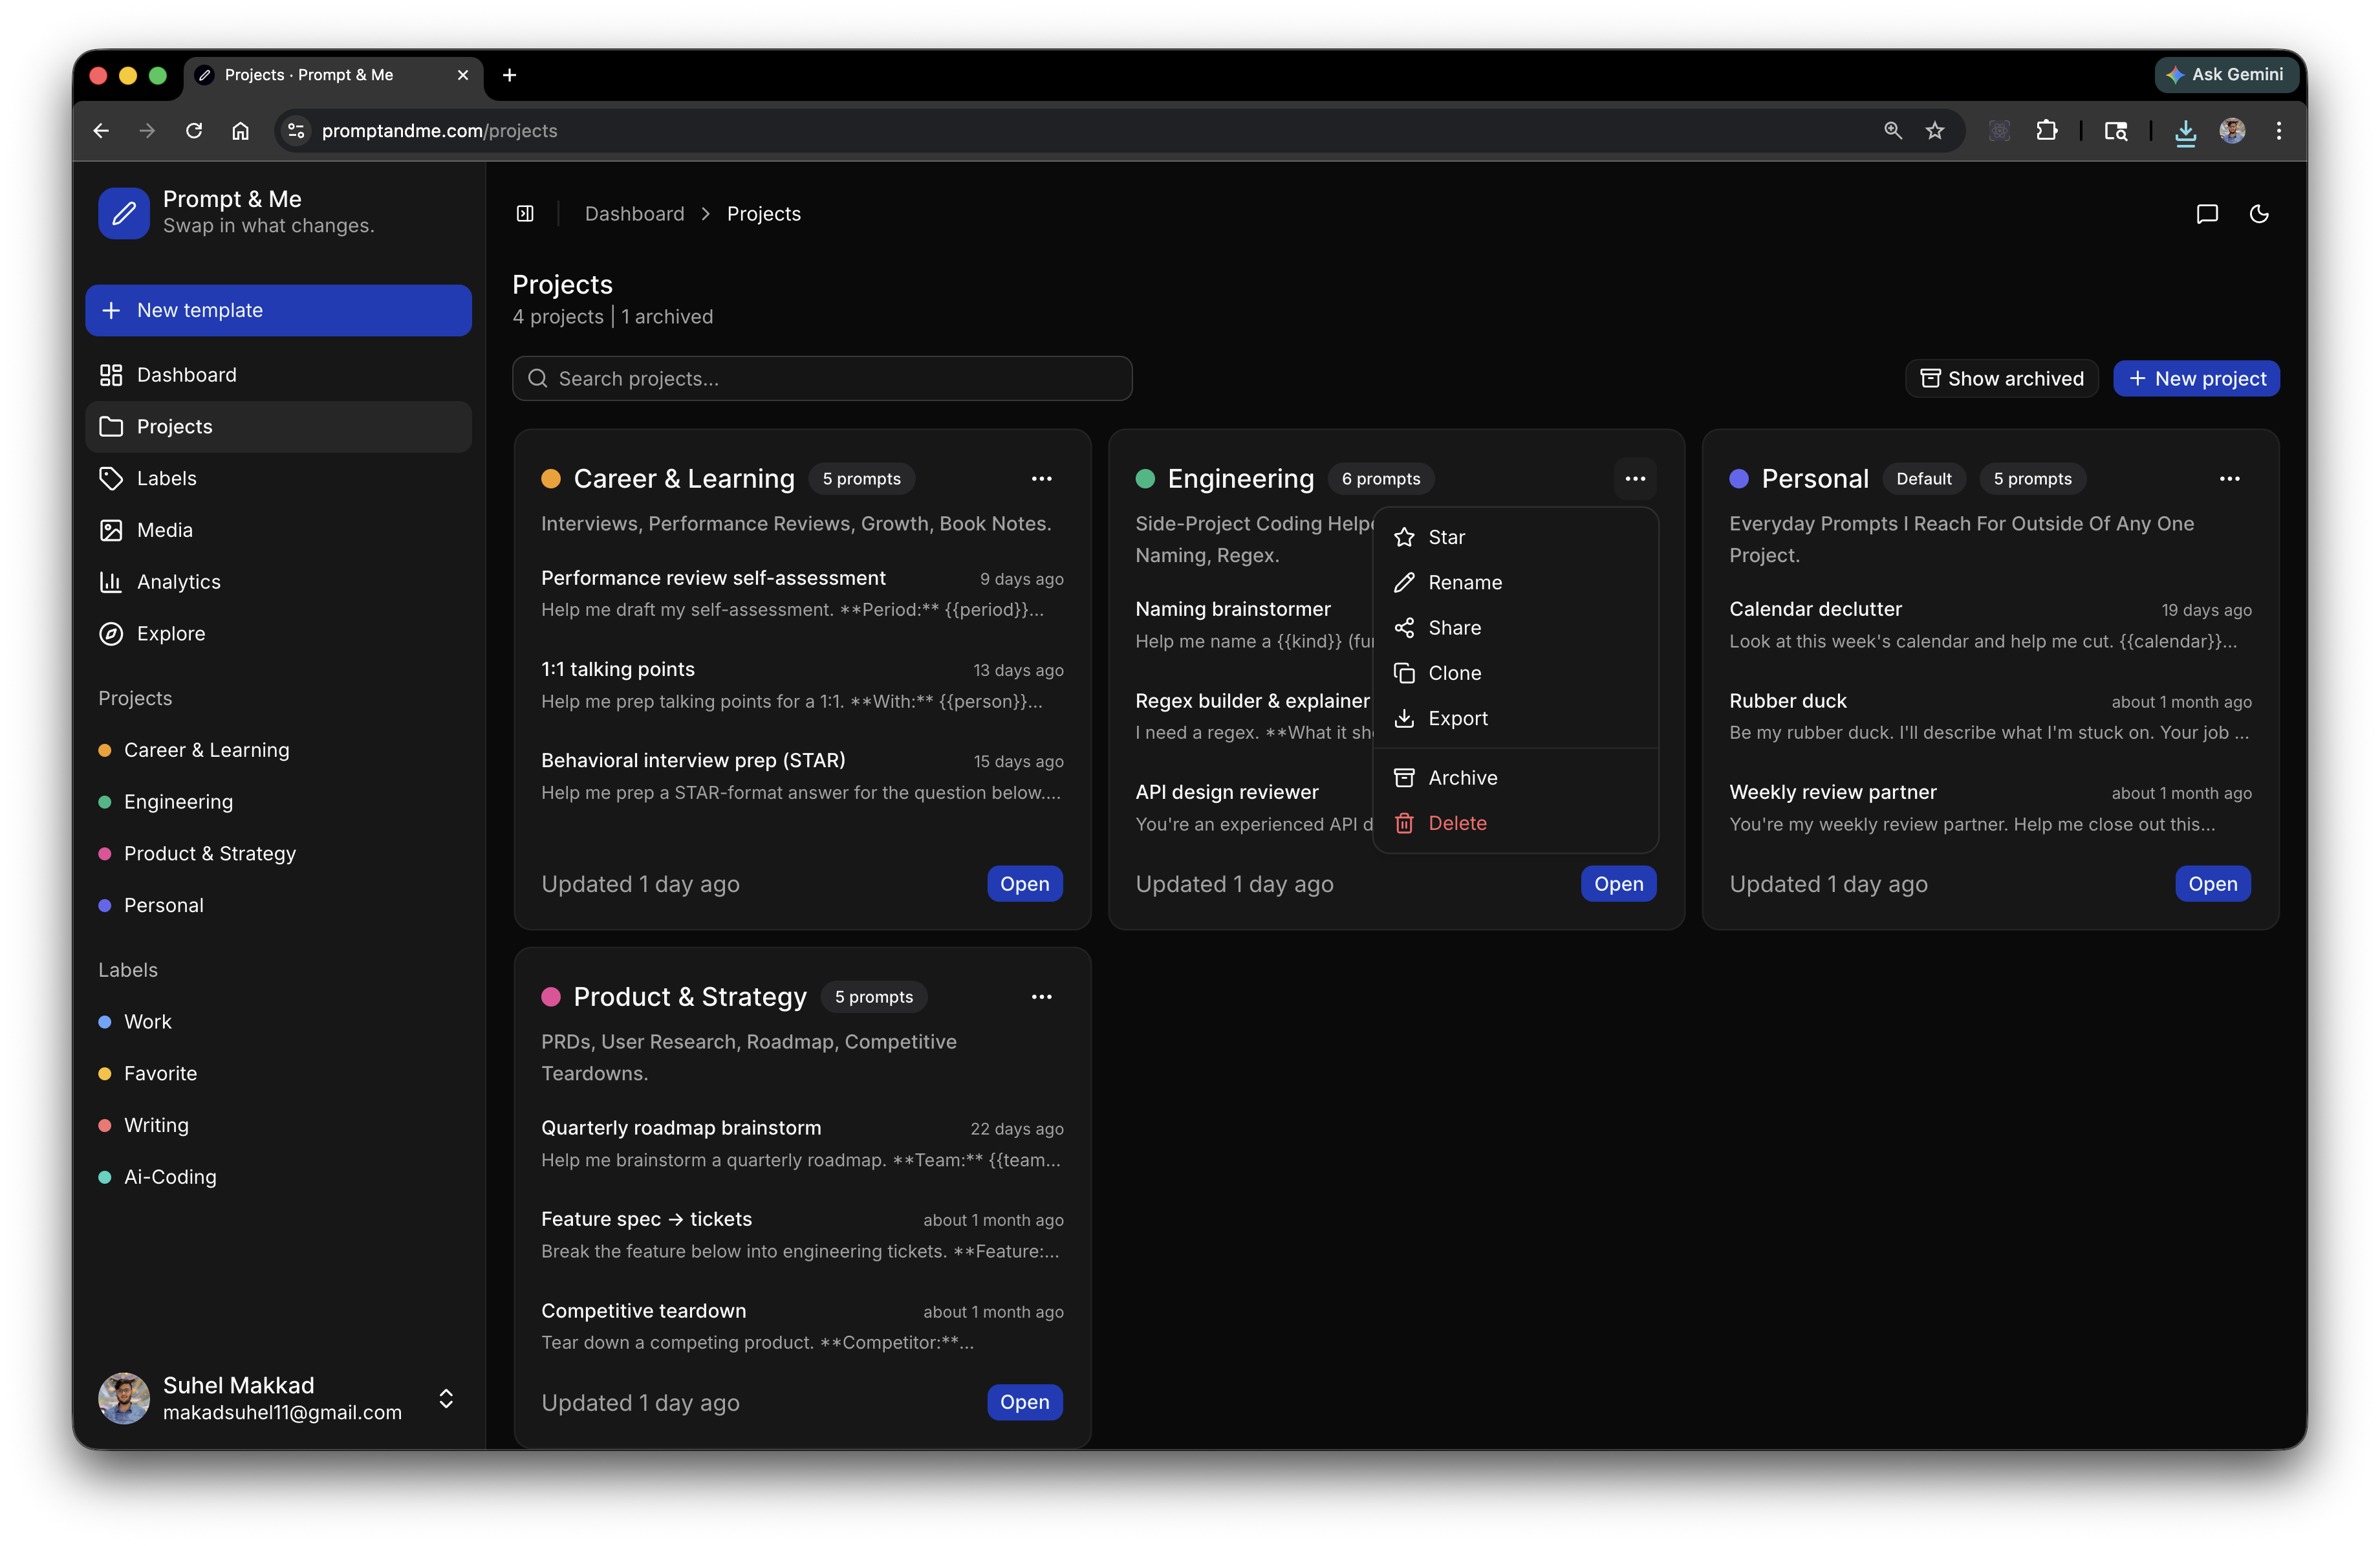Open Labels tag icon in sidebar
2380x1546 pixels.
click(110, 478)
